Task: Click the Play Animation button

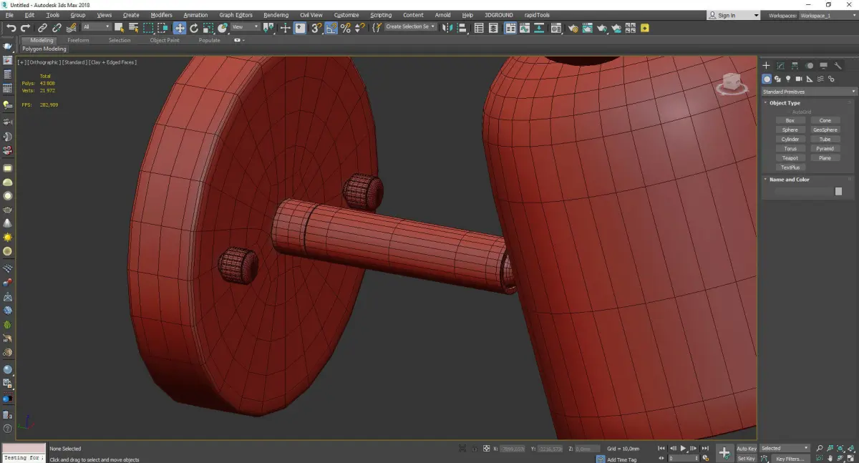Action: click(x=683, y=449)
